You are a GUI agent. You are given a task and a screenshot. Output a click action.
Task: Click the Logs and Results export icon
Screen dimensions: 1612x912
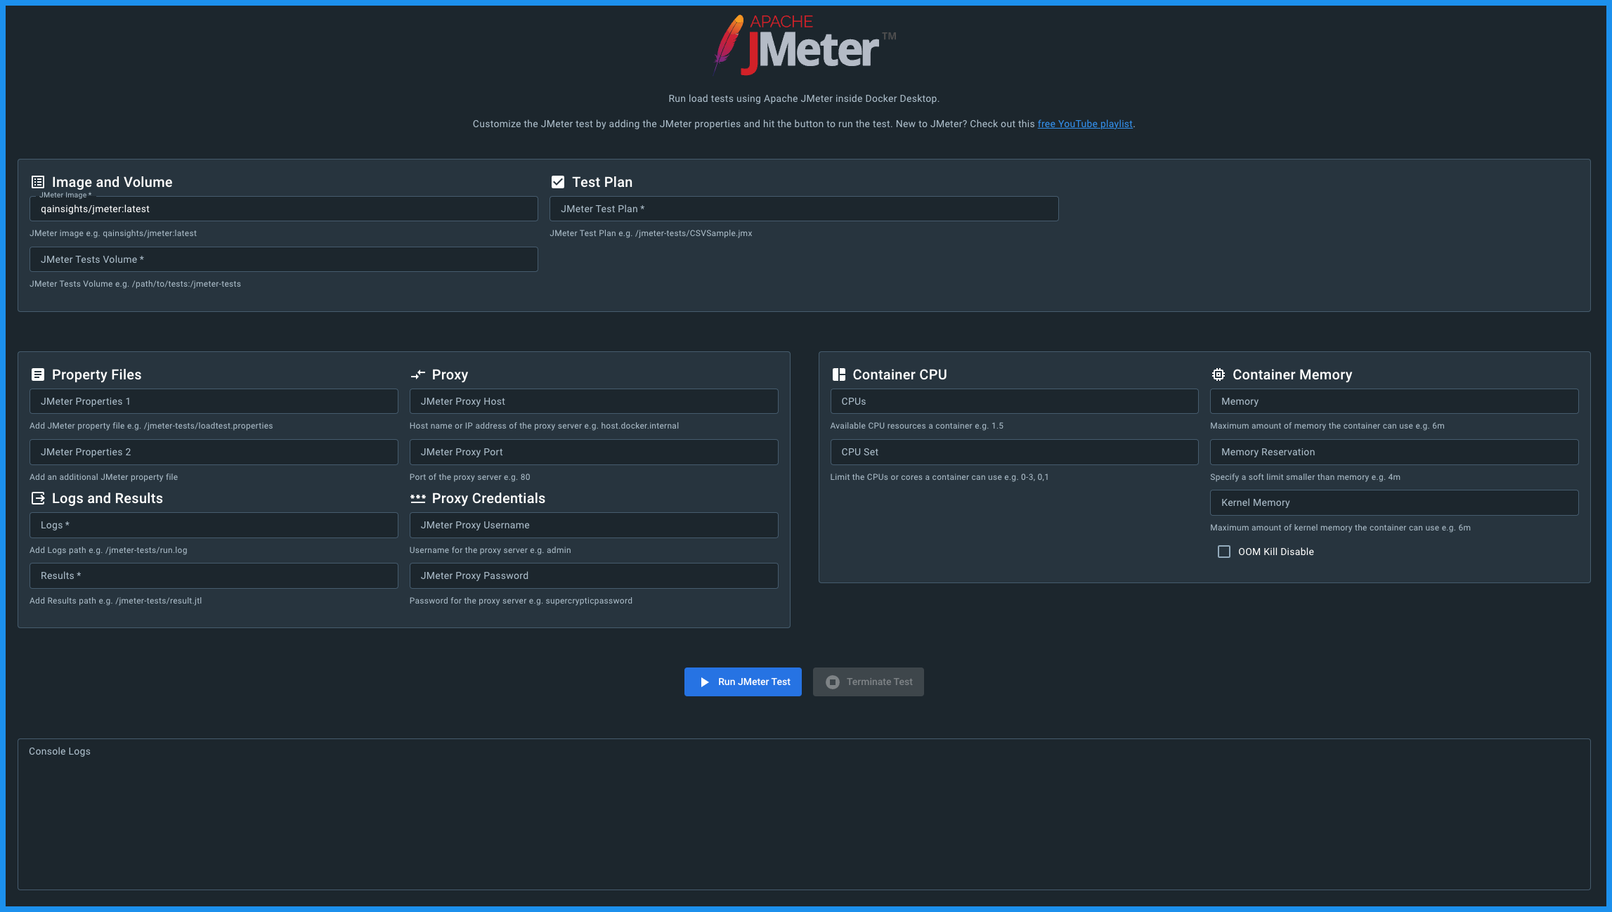coord(38,498)
